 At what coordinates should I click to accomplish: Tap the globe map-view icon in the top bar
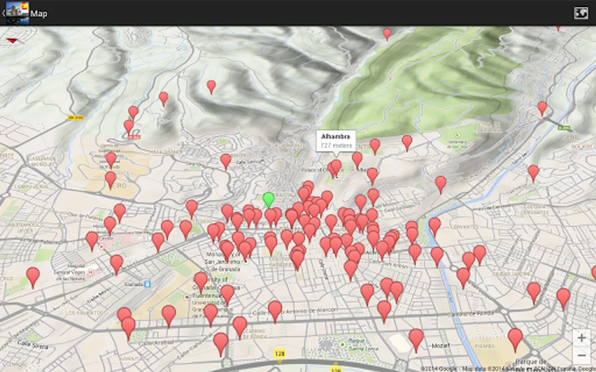click(580, 13)
